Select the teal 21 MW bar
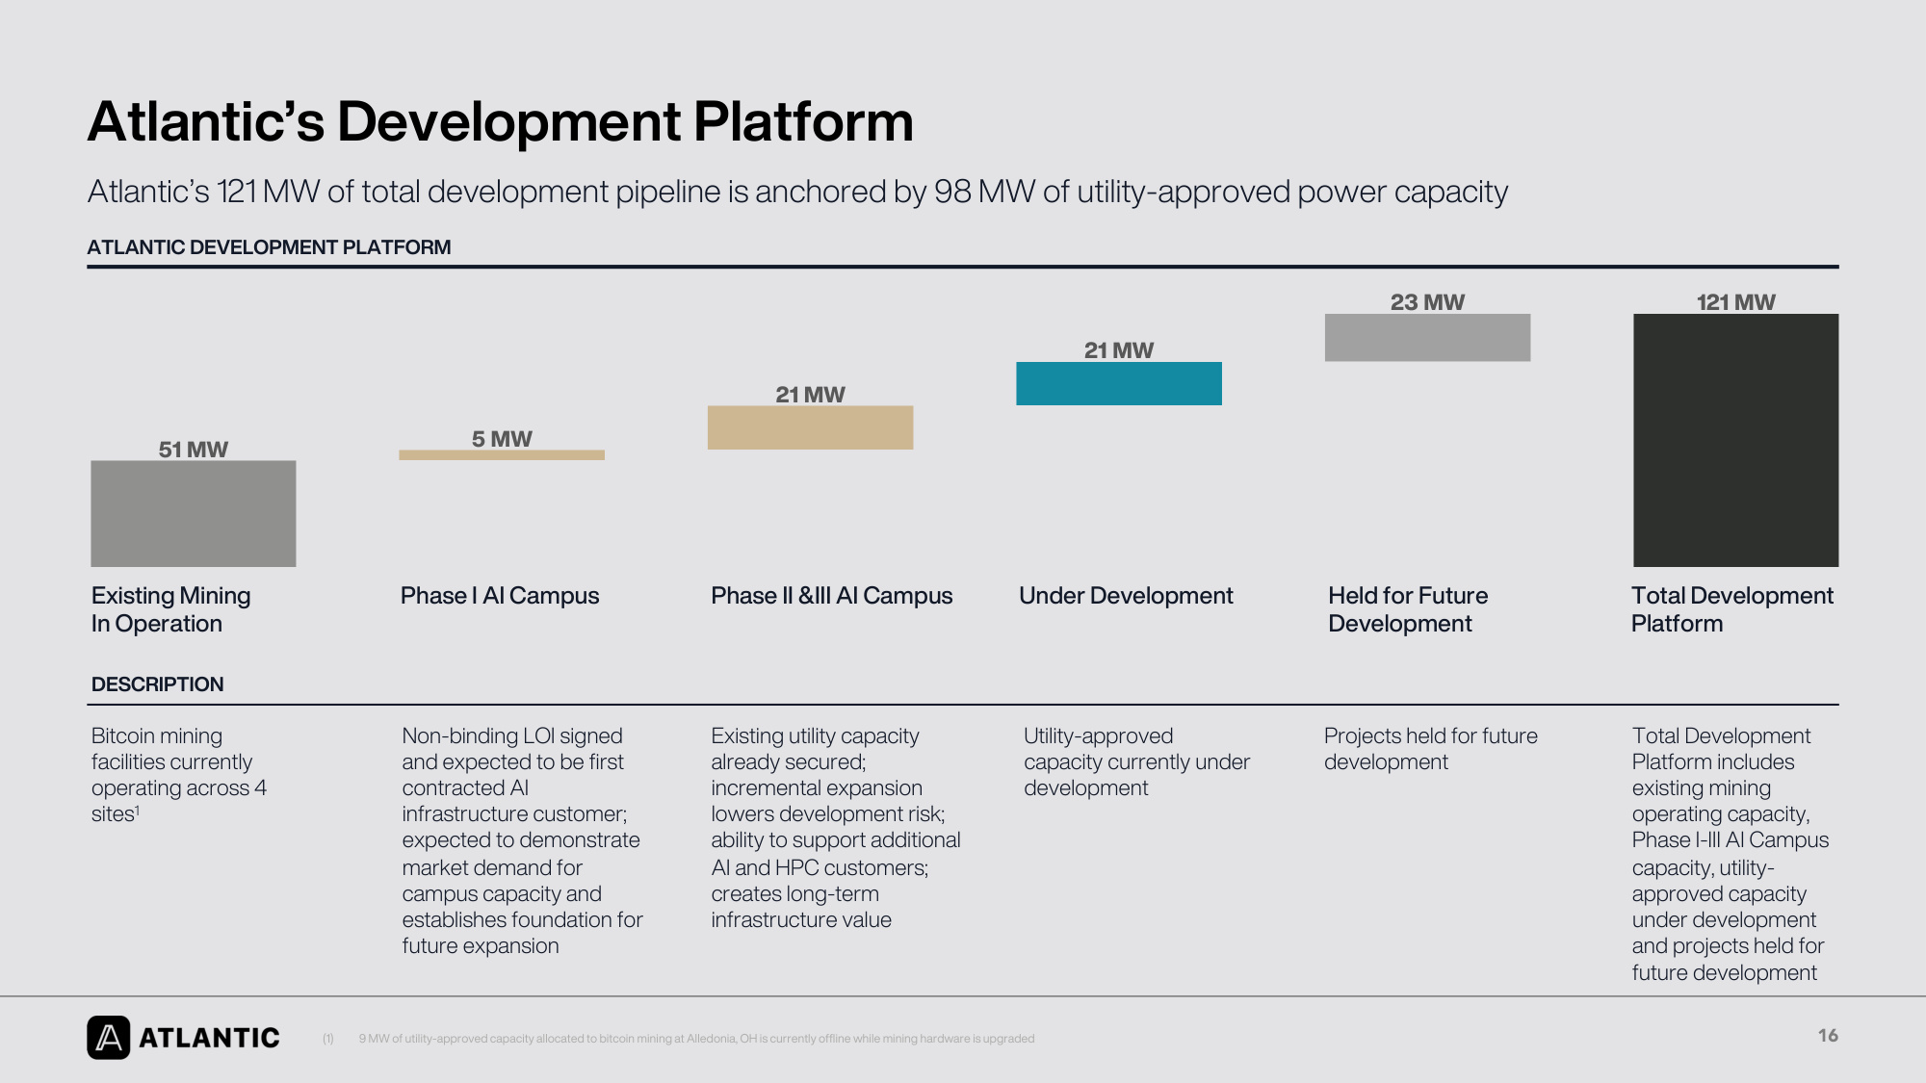Image resolution: width=1926 pixels, height=1083 pixels. (1119, 383)
